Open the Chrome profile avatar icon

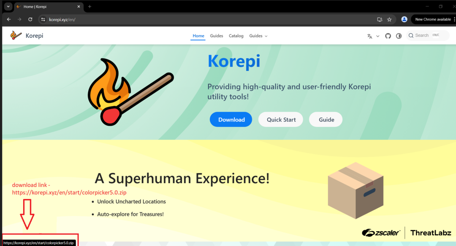pyautogui.click(x=404, y=19)
